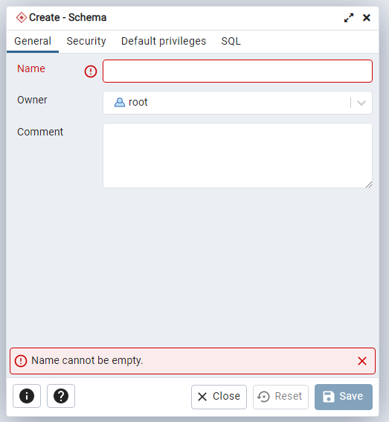
Task: Focus the Name input field
Action: pyautogui.click(x=237, y=71)
